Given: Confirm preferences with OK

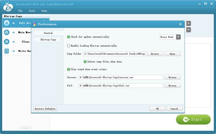Looking at the screenshot, I should tap(157, 109).
